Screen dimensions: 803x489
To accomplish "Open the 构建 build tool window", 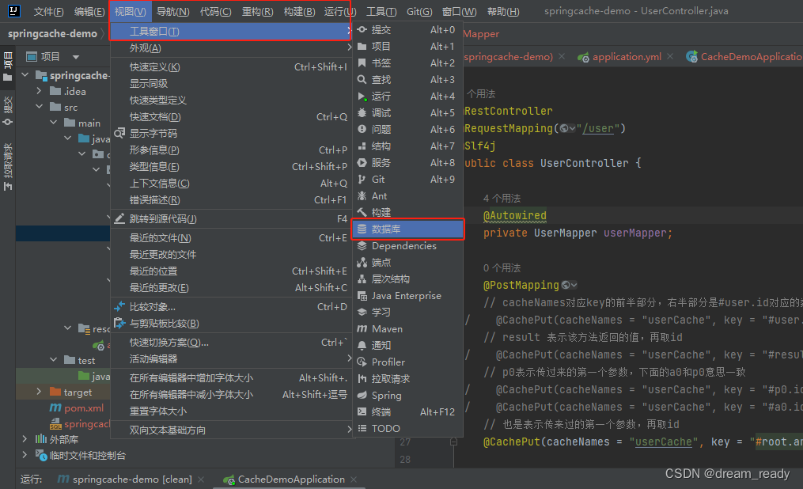I will pyautogui.click(x=407, y=213).
